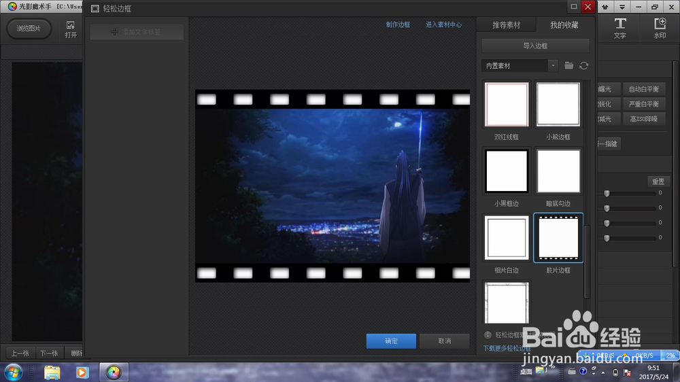Screen dimensions: 680x382
Task: Select the 小熊边框 border thumbnail
Action: tap(558, 105)
